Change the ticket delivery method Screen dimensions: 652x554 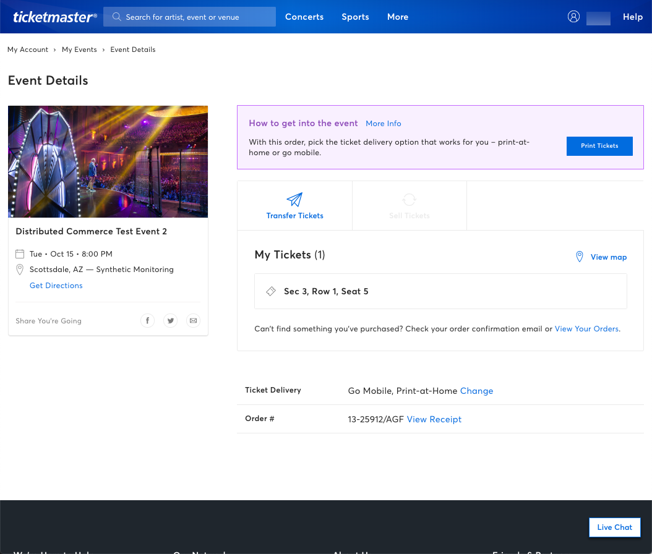coord(476,391)
